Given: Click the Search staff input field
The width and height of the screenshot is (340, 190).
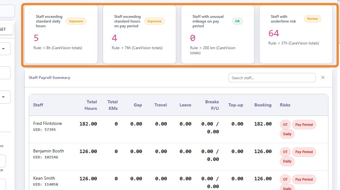Looking at the screenshot, I should pyautogui.click(x=272, y=78).
